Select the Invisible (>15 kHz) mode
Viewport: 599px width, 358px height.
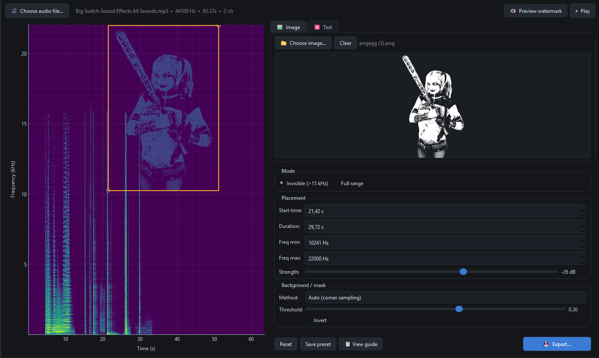pos(282,183)
